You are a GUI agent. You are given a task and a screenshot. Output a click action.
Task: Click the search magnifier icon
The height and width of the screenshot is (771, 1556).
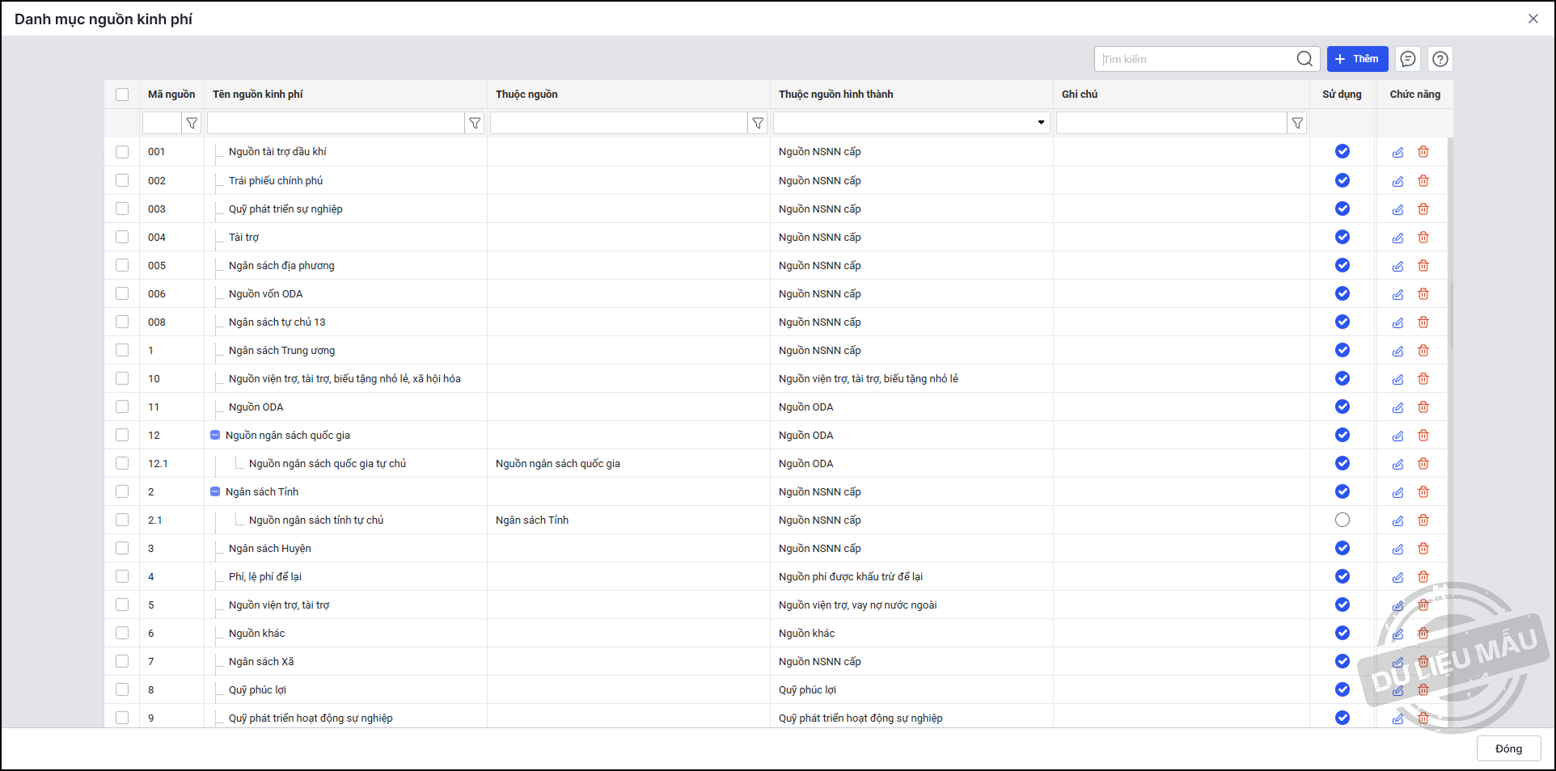coord(1304,59)
